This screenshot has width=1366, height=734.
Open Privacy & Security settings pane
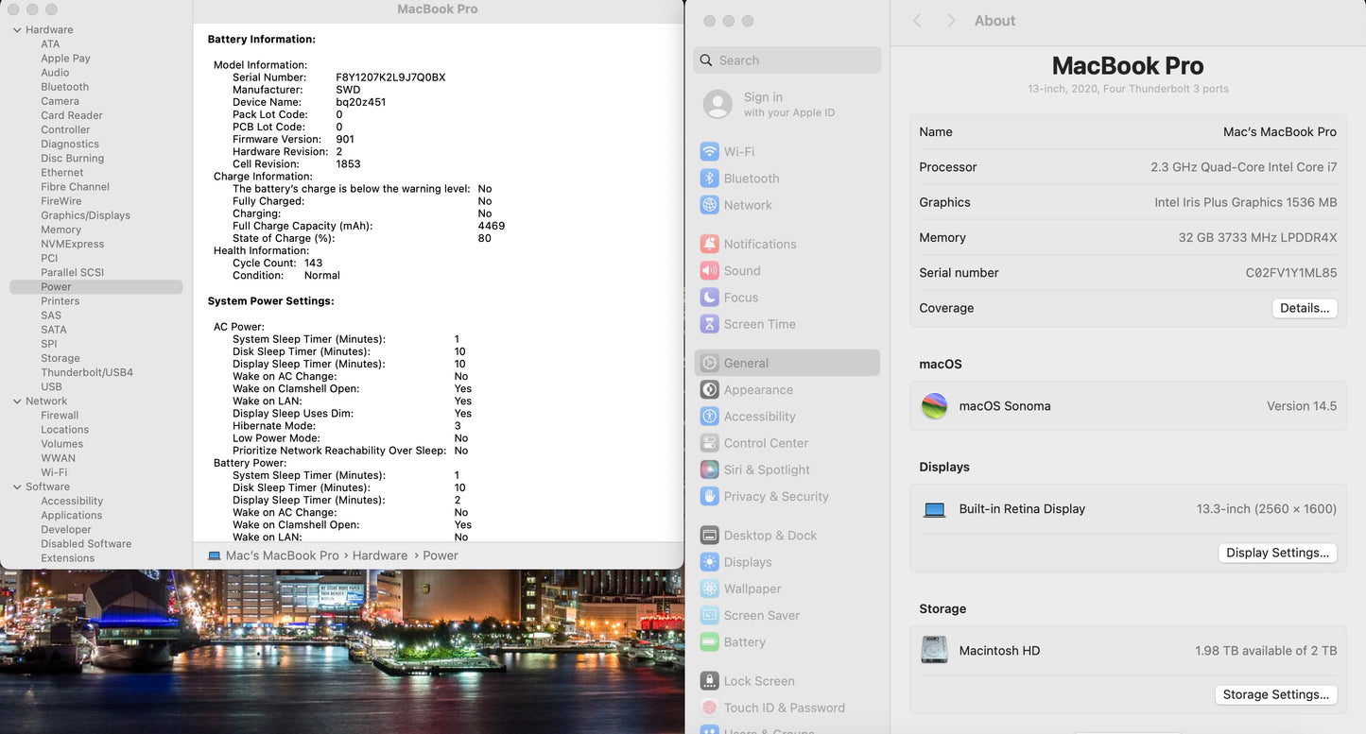(x=775, y=496)
